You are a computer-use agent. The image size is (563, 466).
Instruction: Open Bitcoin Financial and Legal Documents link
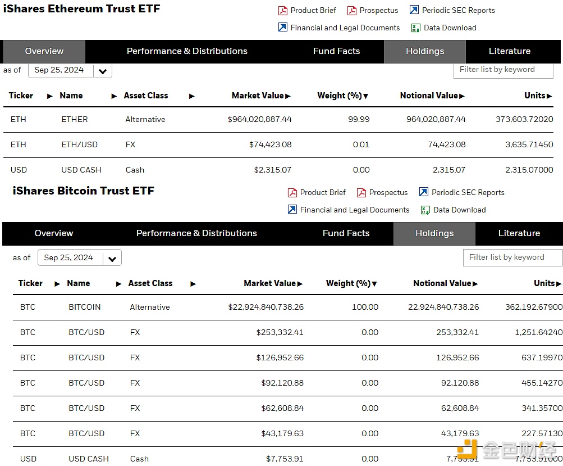tap(355, 210)
